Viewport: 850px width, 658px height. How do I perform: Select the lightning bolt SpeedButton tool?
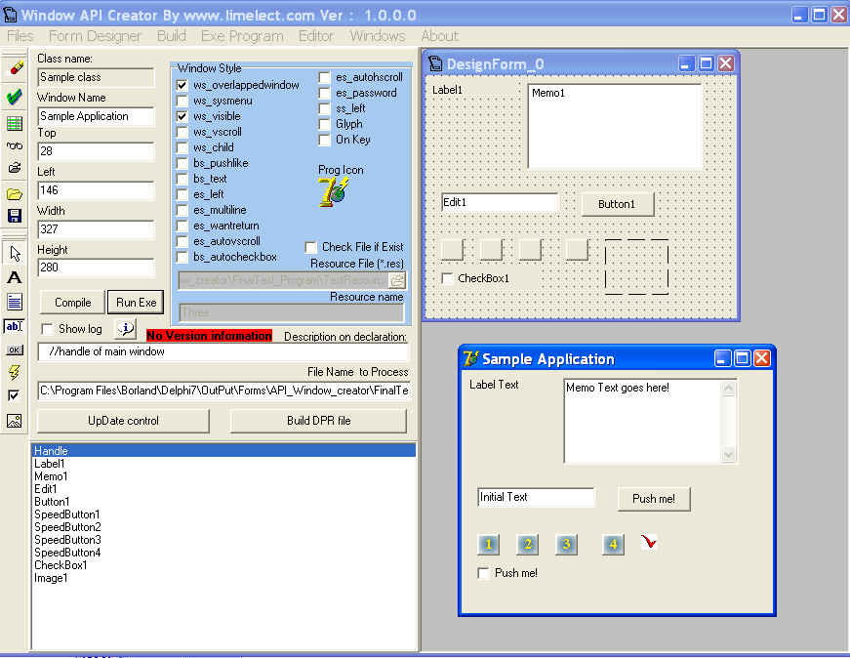point(15,372)
